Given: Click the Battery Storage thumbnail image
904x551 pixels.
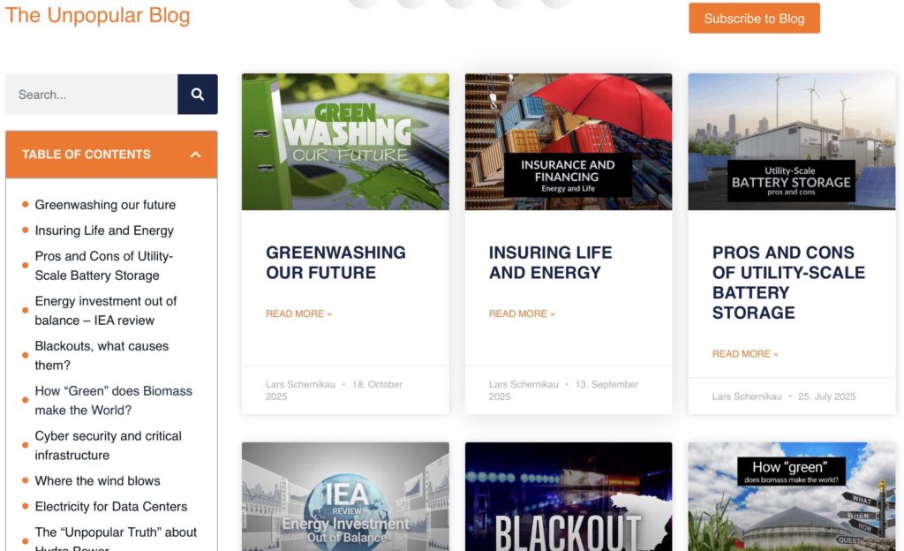Looking at the screenshot, I should tap(792, 141).
